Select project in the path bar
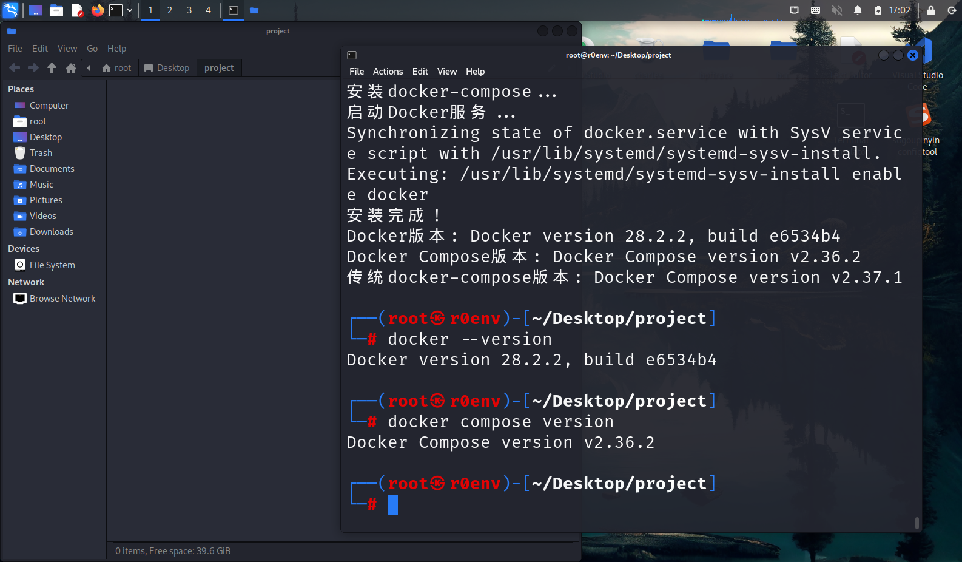The width and height of the screenshot is (962, 562). 219,68
